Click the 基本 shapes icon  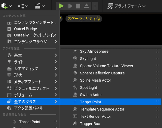(x=9, y=55)
